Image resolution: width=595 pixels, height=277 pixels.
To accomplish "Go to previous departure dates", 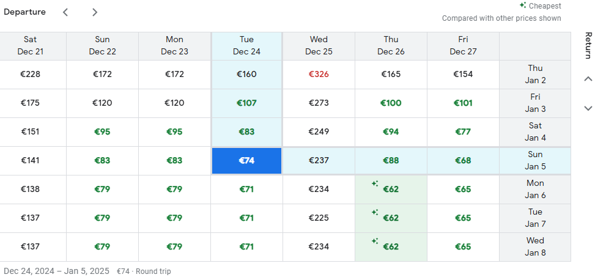I will click(x=65, y=12).
